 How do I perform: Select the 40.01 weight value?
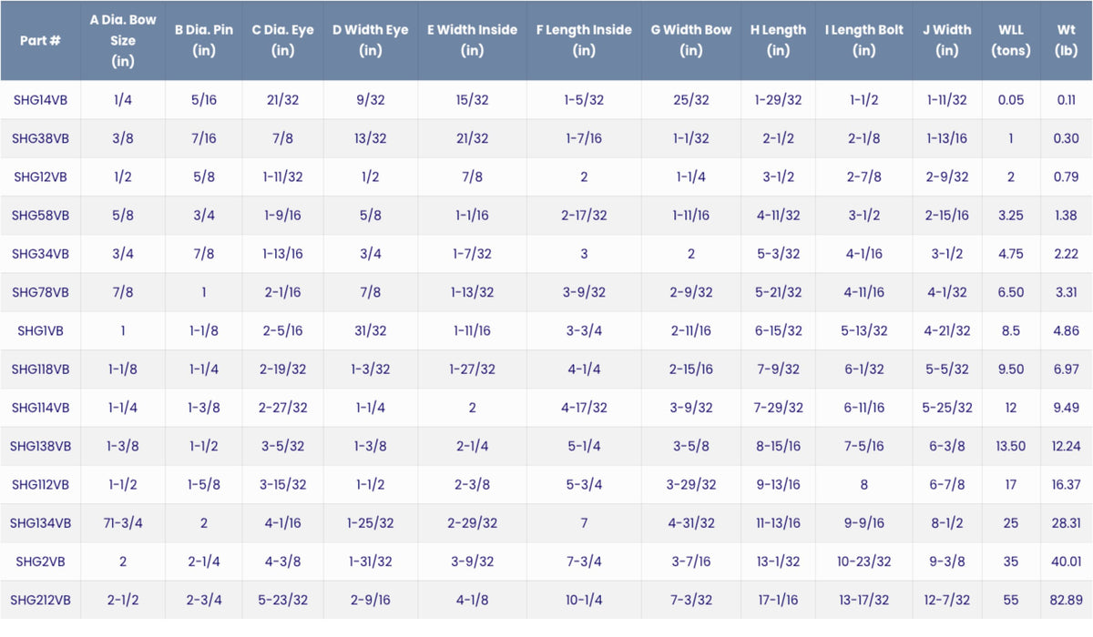pyautogui.click(x=1066, y=561)
